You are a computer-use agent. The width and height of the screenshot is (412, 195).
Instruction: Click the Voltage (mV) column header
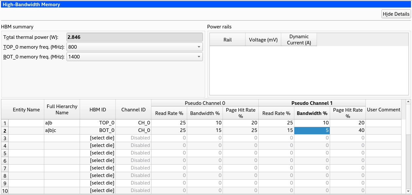tap(263, 40)
